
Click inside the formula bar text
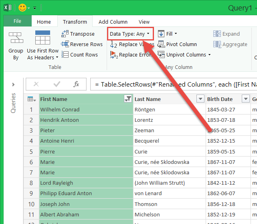tap(172, 84)
